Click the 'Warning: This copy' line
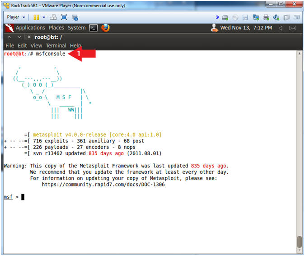Viewport: 305px width, 256px height. pos(116,166)
